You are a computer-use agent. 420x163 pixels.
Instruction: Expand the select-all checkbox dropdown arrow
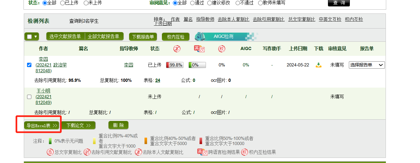tap(35, 37)
